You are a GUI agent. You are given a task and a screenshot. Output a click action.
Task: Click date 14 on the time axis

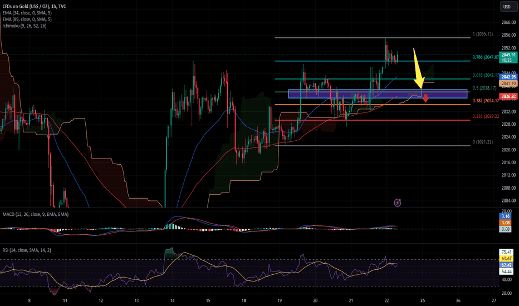pyautogui.click(x=173, y=300)
